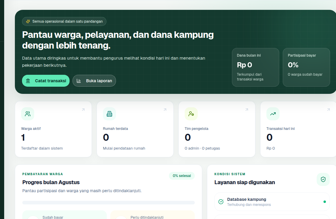336x219 pixels.
Task: Open Transaksi hari ini card arrow icon
Action: 328,110
